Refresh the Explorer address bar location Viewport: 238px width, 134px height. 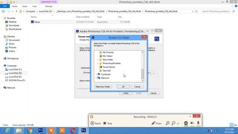coord(196,12)
